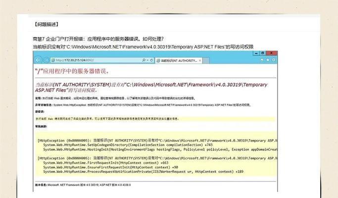This screenshot has width=338, height=198.
Task: Open browser Tools gear icon
Action: [274, 60]
